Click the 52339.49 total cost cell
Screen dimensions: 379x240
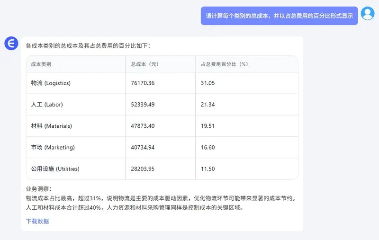(143, 104)
